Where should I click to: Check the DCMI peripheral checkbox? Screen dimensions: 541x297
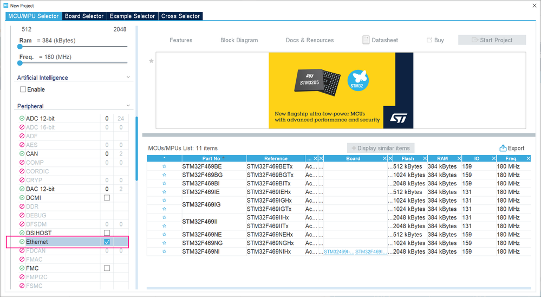point(107,198)
